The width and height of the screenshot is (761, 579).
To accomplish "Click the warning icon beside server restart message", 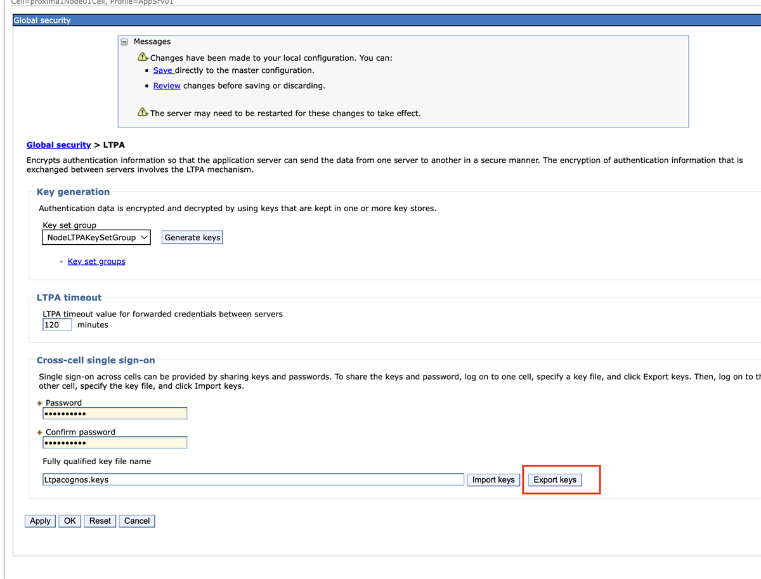I will tap(143, 112).
